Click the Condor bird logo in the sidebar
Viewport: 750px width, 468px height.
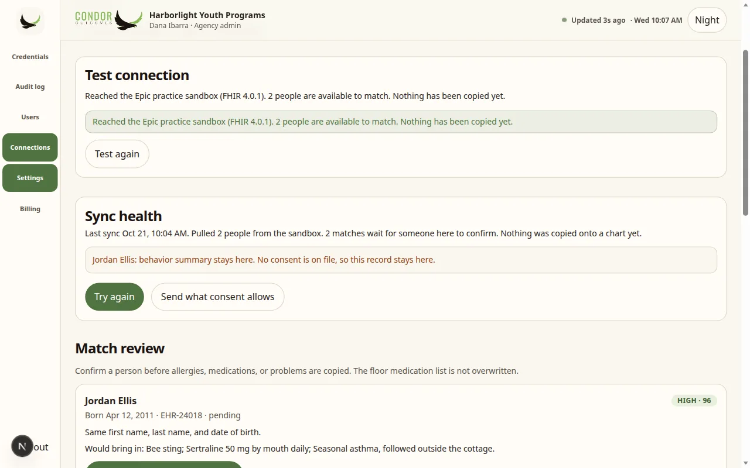coord(30,21)
